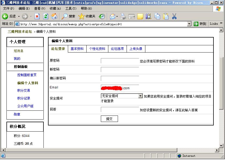
Task: Switch to the 上传头像 tab
Action: 136,49
